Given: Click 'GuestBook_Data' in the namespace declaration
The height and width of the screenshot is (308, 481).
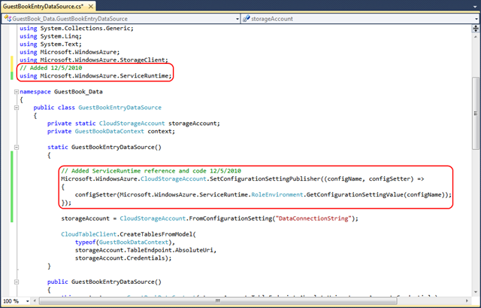Looking at the screenshot, I should click(78, 92).
